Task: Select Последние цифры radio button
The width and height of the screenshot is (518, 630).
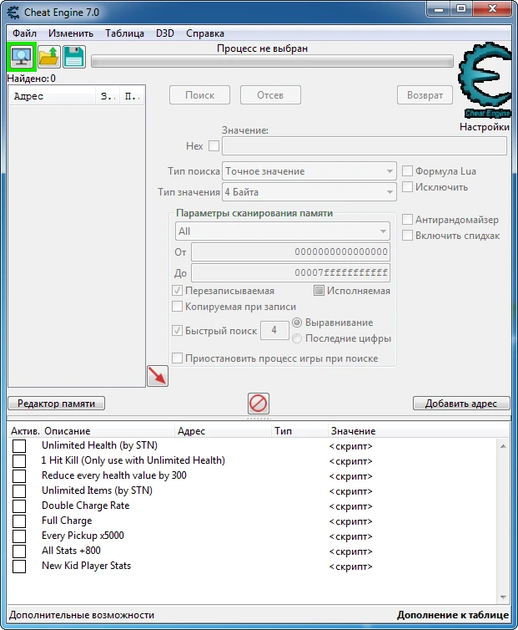Action: tap(297, 338)
